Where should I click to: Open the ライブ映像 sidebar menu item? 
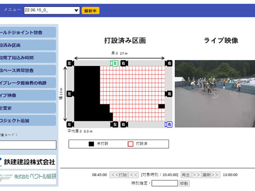(x=28, y=95)
